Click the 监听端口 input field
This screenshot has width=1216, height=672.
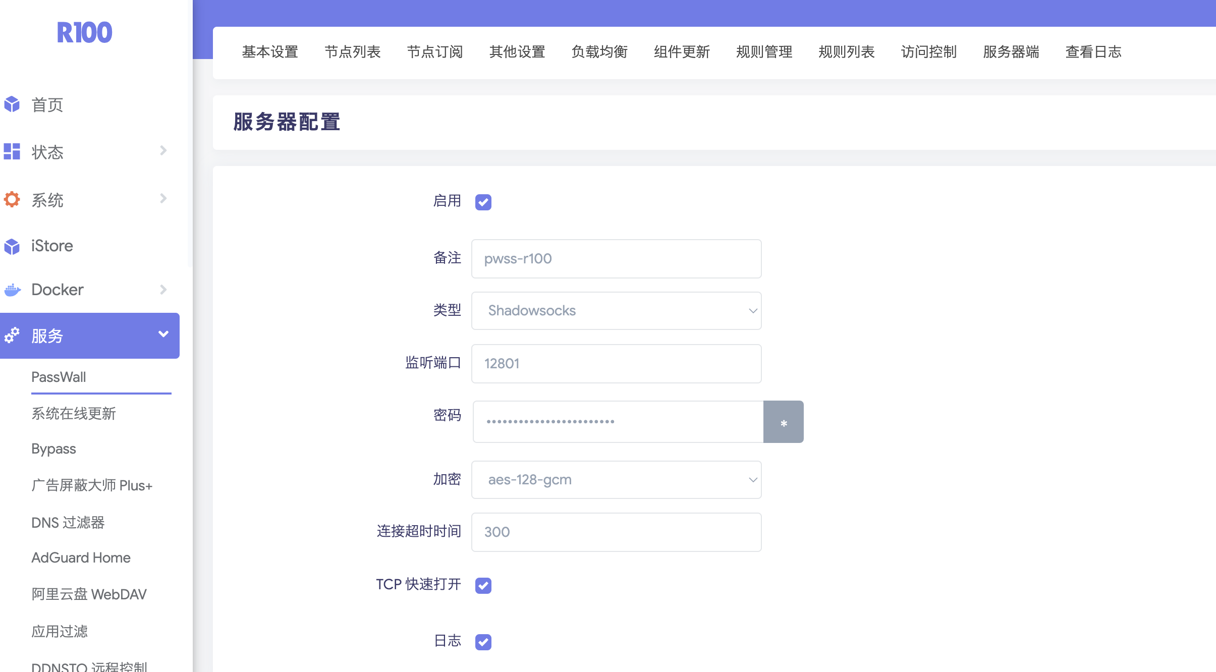(616, 364)
